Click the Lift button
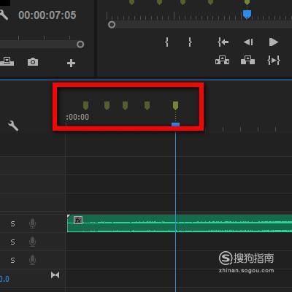Viewport: 292px width, 292px height. 222,60
